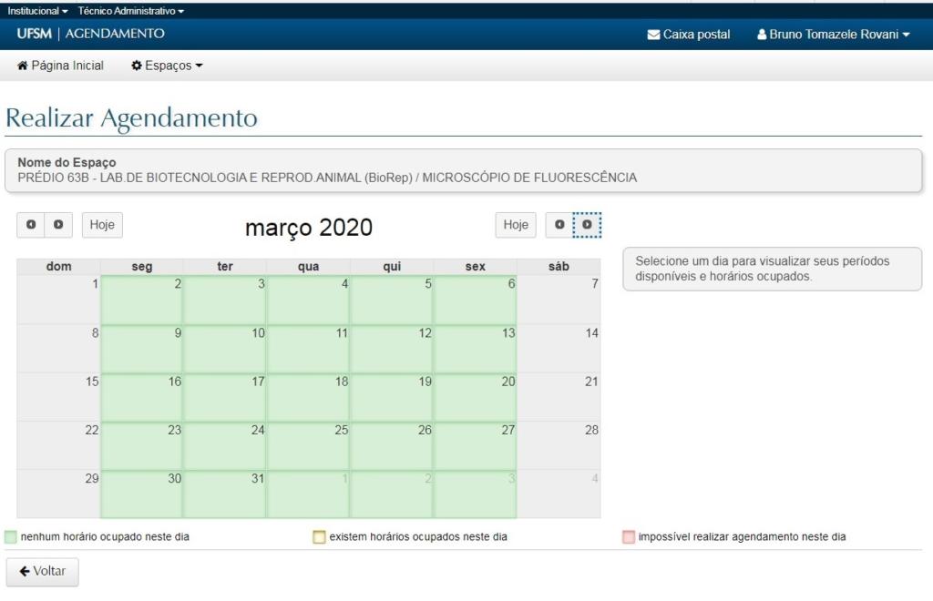The image size is (933, 601).
Task: Open Caixa postal envelope icon
Action: coord(653,35)
